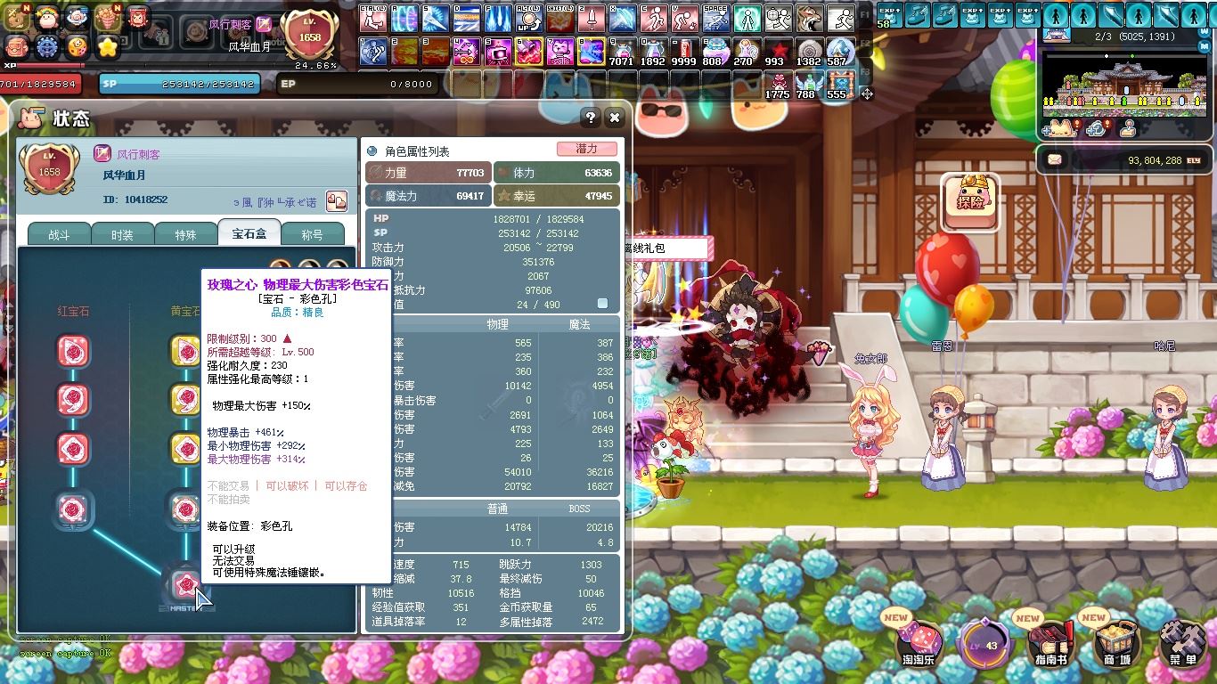Select the MASTER rose gem slot
Viewport: 1217px width, 684px height.
pyautogui.click(x=185, y=586)
